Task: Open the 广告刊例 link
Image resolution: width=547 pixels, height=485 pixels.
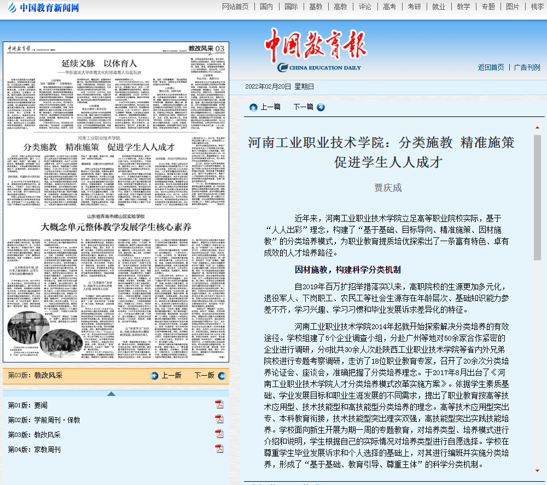Action: tap(527, 67)
